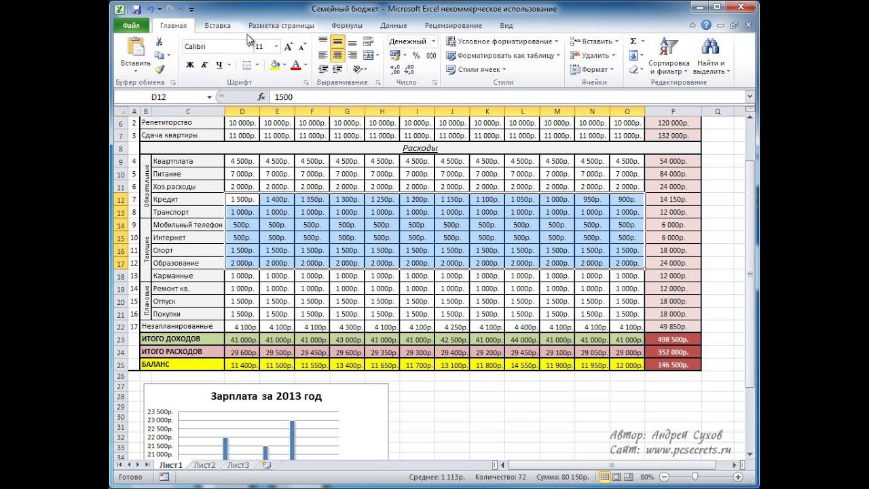869x489 pixels.
Task: Apply red font color A
Action: 295,65
